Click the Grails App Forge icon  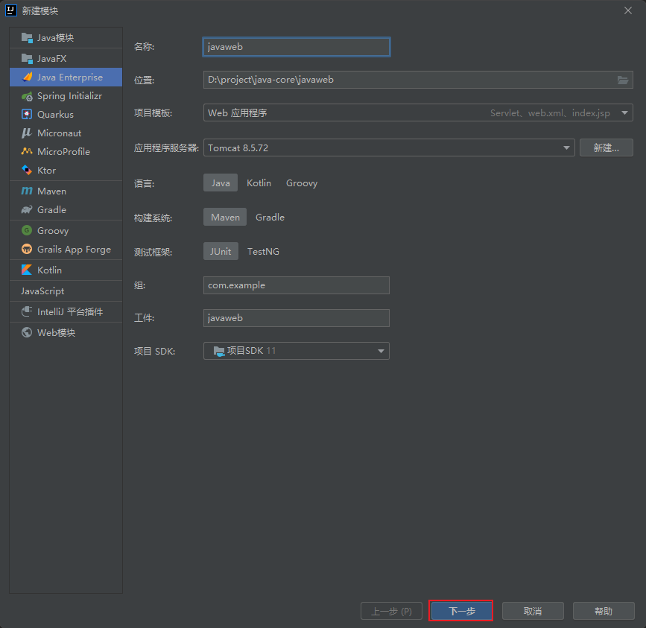click(27, 249)
